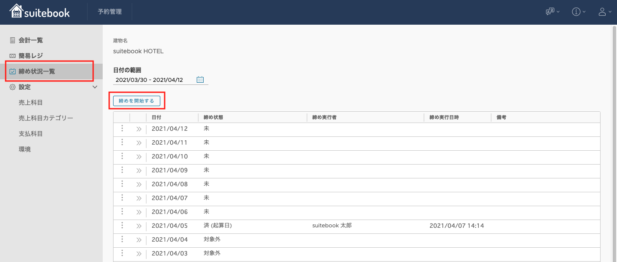Viewport: 617px width, 262px height.
Task: Expand details of 2021/04/06 row
Action: pyautogui.click(x=139, y=212)
